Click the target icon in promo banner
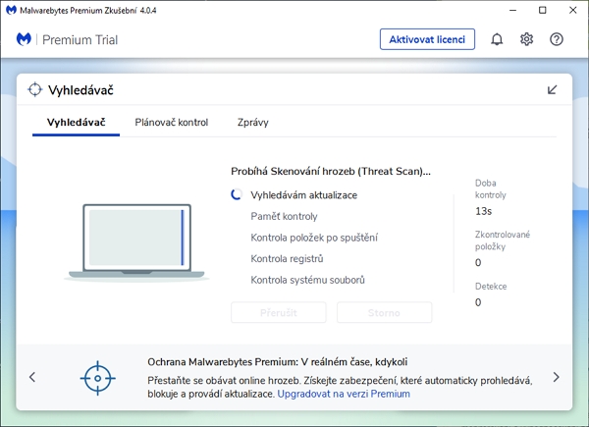This screenshot has width=589, height=427. click(98, 377)
